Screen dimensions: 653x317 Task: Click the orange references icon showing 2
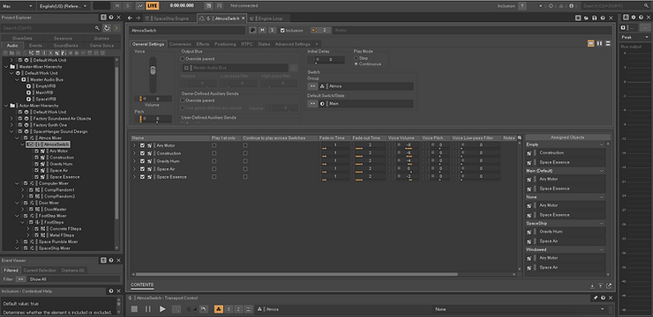pyautogui.click(x=320, y=30)
